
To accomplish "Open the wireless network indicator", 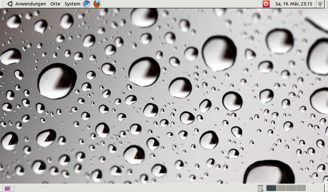I will point(320,4).
